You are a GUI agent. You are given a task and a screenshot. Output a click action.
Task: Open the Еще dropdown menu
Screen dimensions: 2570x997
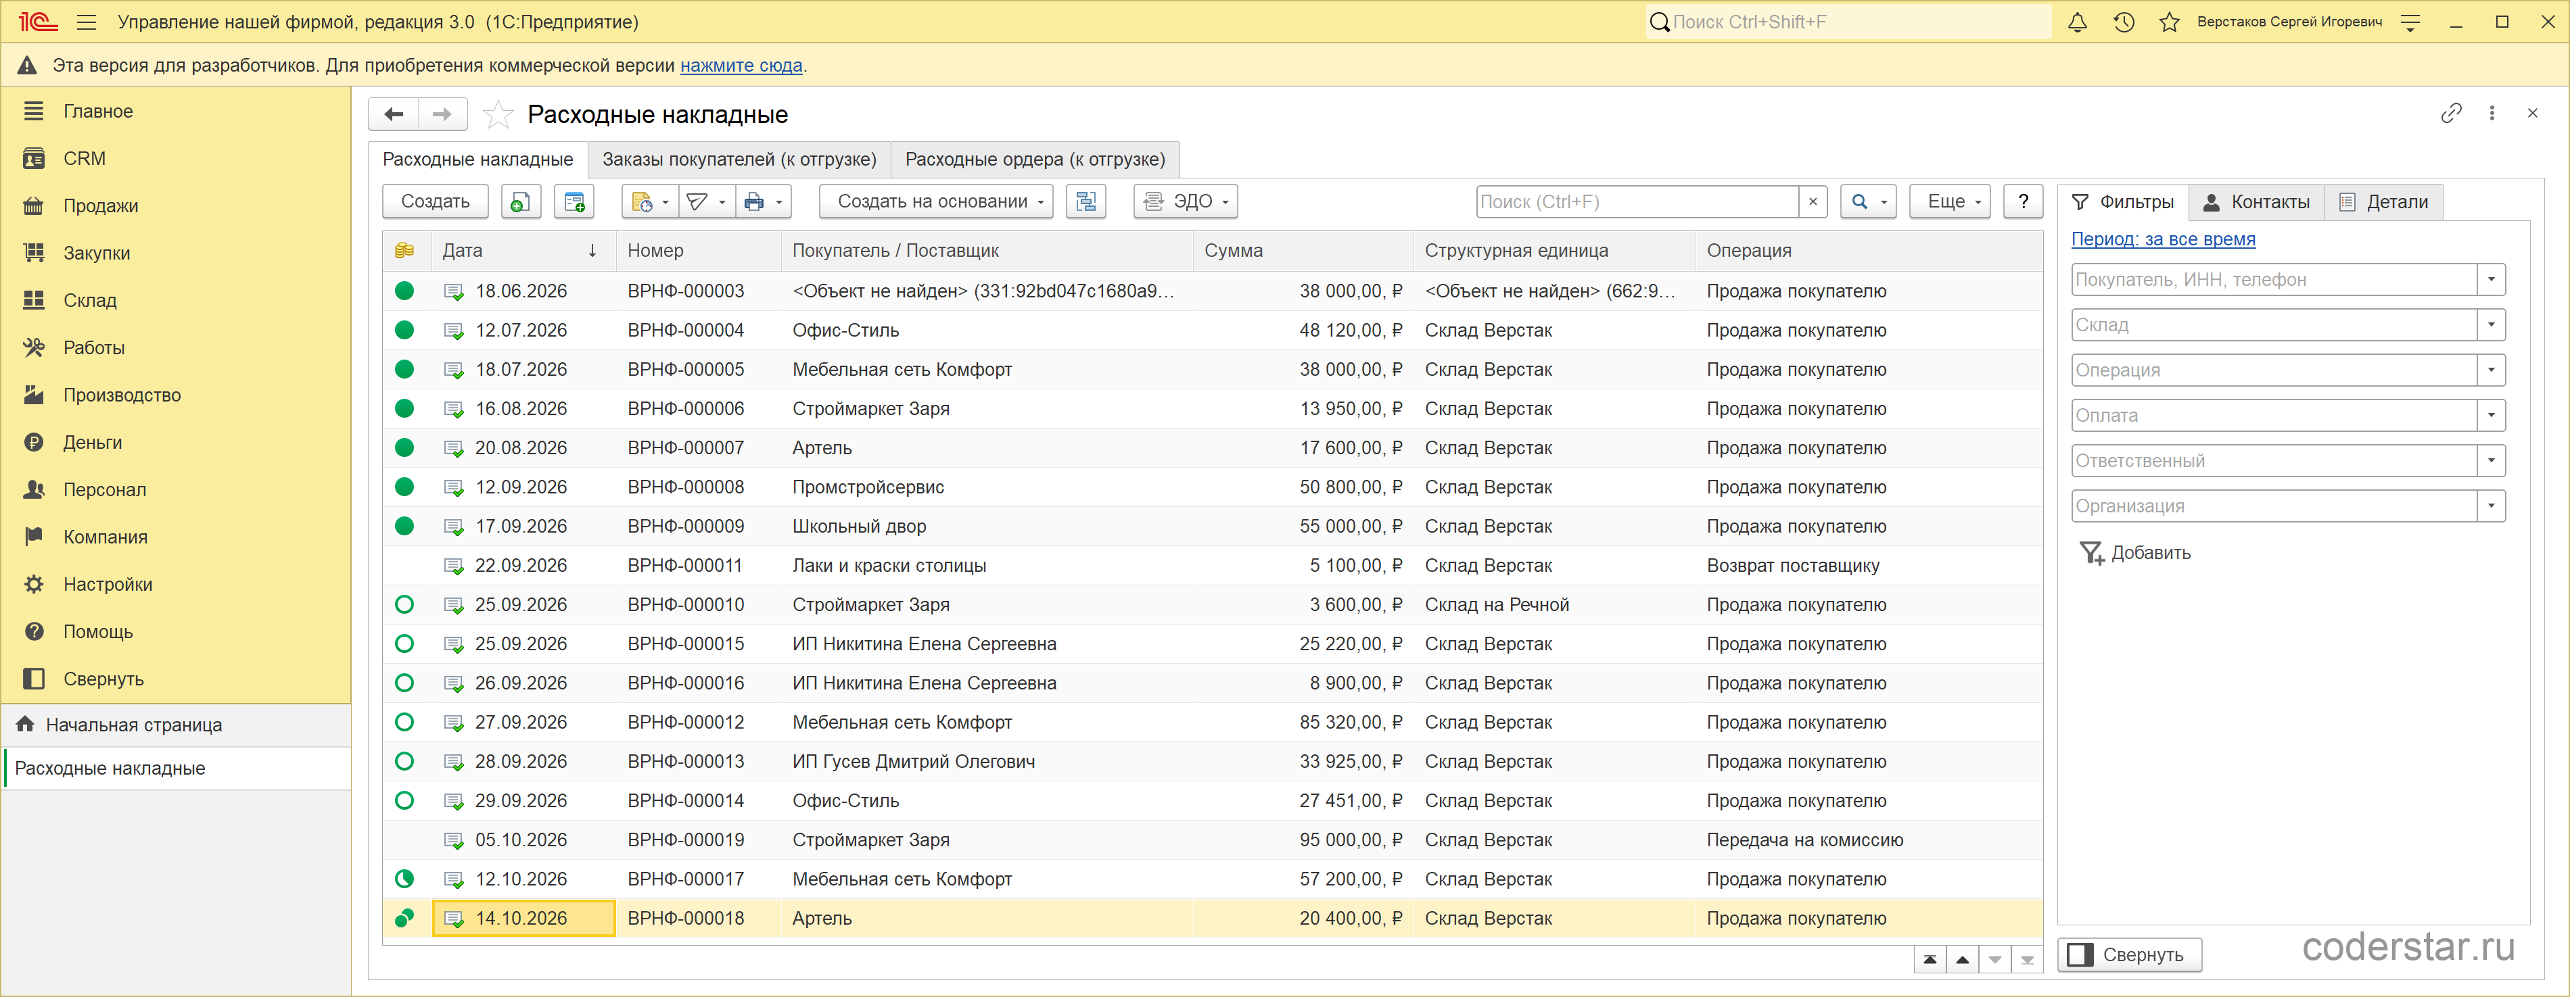(1949, 201)
